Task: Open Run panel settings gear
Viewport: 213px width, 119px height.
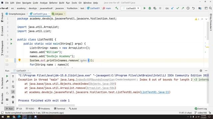Action: point(201,70)
